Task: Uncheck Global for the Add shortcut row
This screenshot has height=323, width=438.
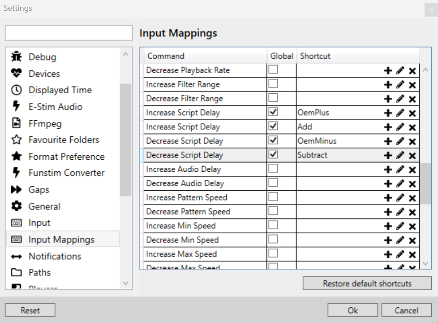Action: (x=273, y=126)
